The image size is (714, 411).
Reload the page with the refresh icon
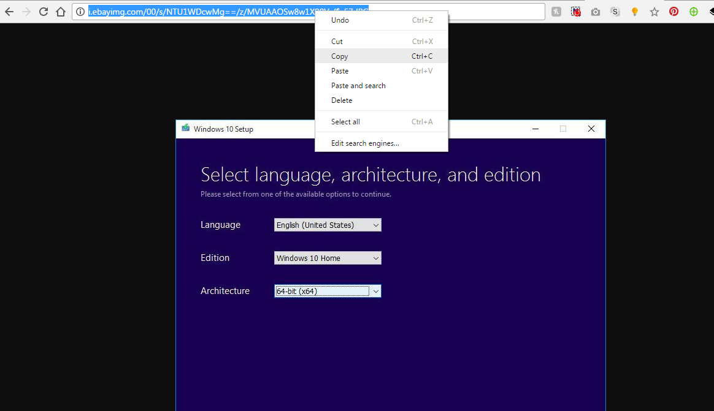(x=44, y=12)
